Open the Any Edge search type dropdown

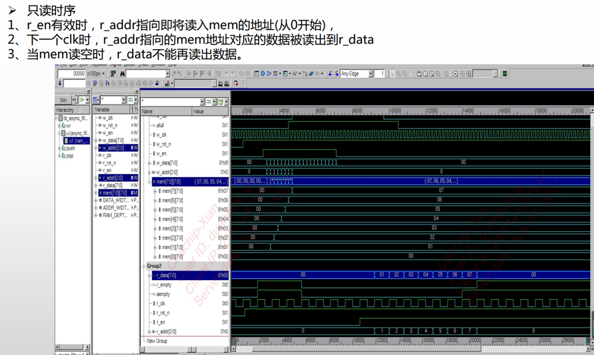[370, 74]
